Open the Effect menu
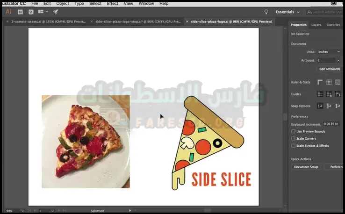Image resolution: width=345 pixels, height=214 pixels. tap(112, 3)
